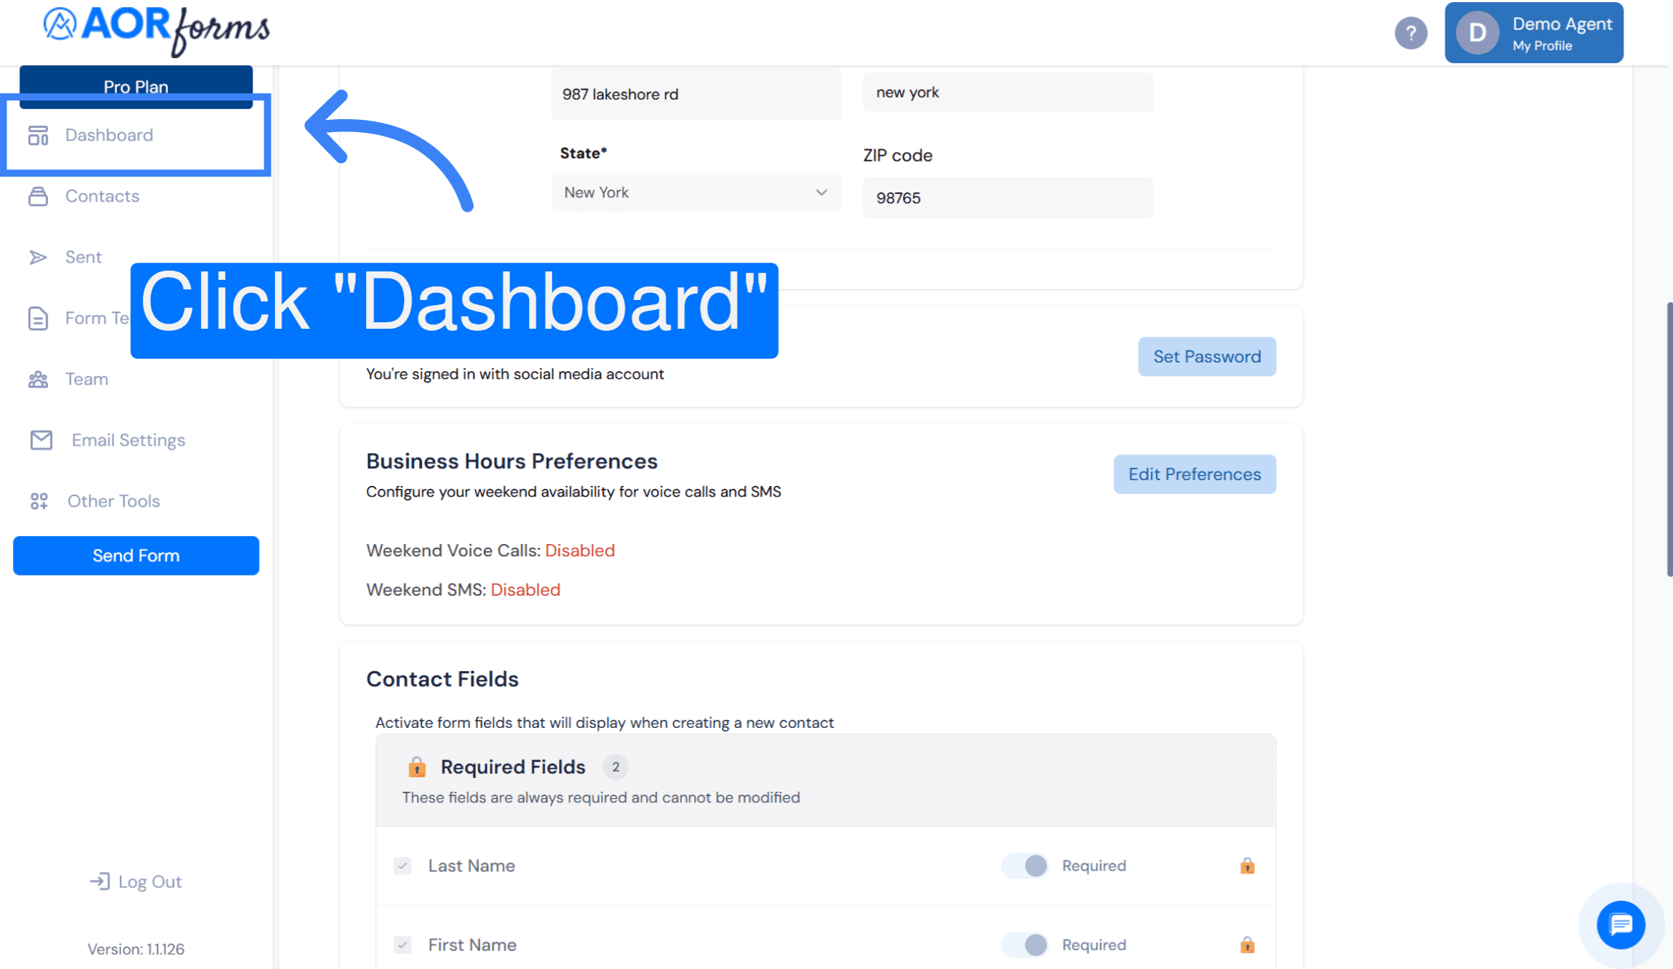Click the Contacts briefcase icon

(x=38, y=196)
